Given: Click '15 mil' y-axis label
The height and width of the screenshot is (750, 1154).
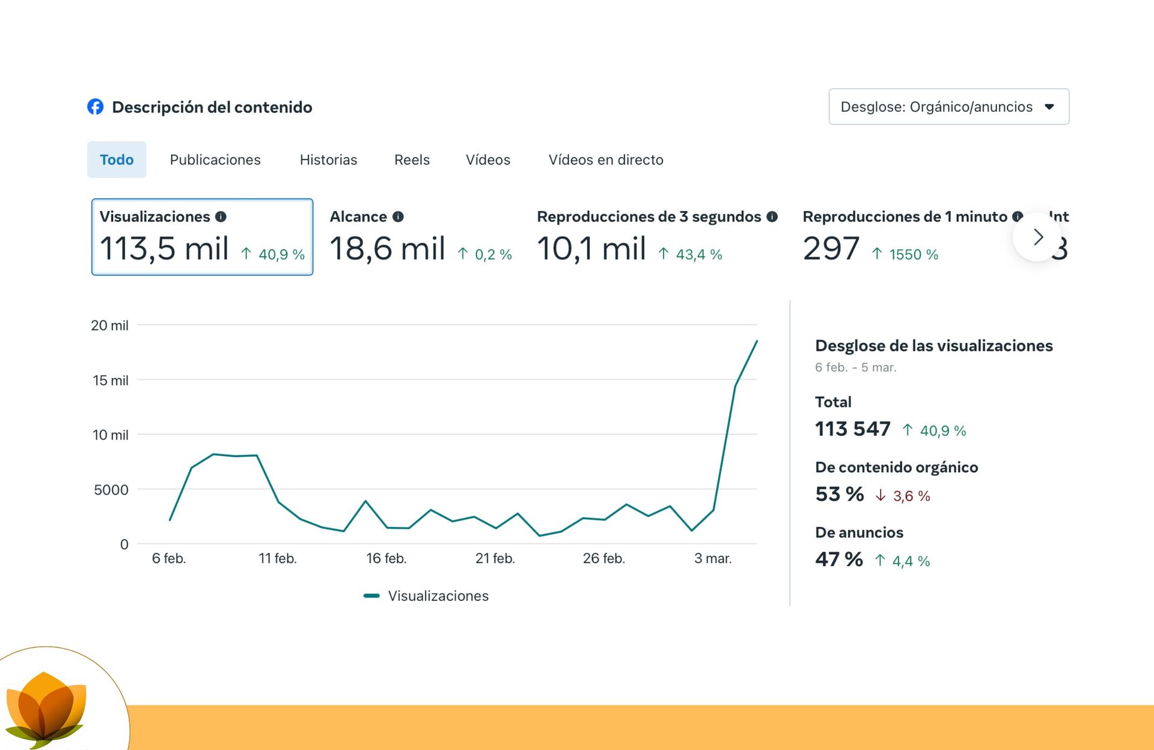Looking at the screenshot, I should tap(110, 380).
